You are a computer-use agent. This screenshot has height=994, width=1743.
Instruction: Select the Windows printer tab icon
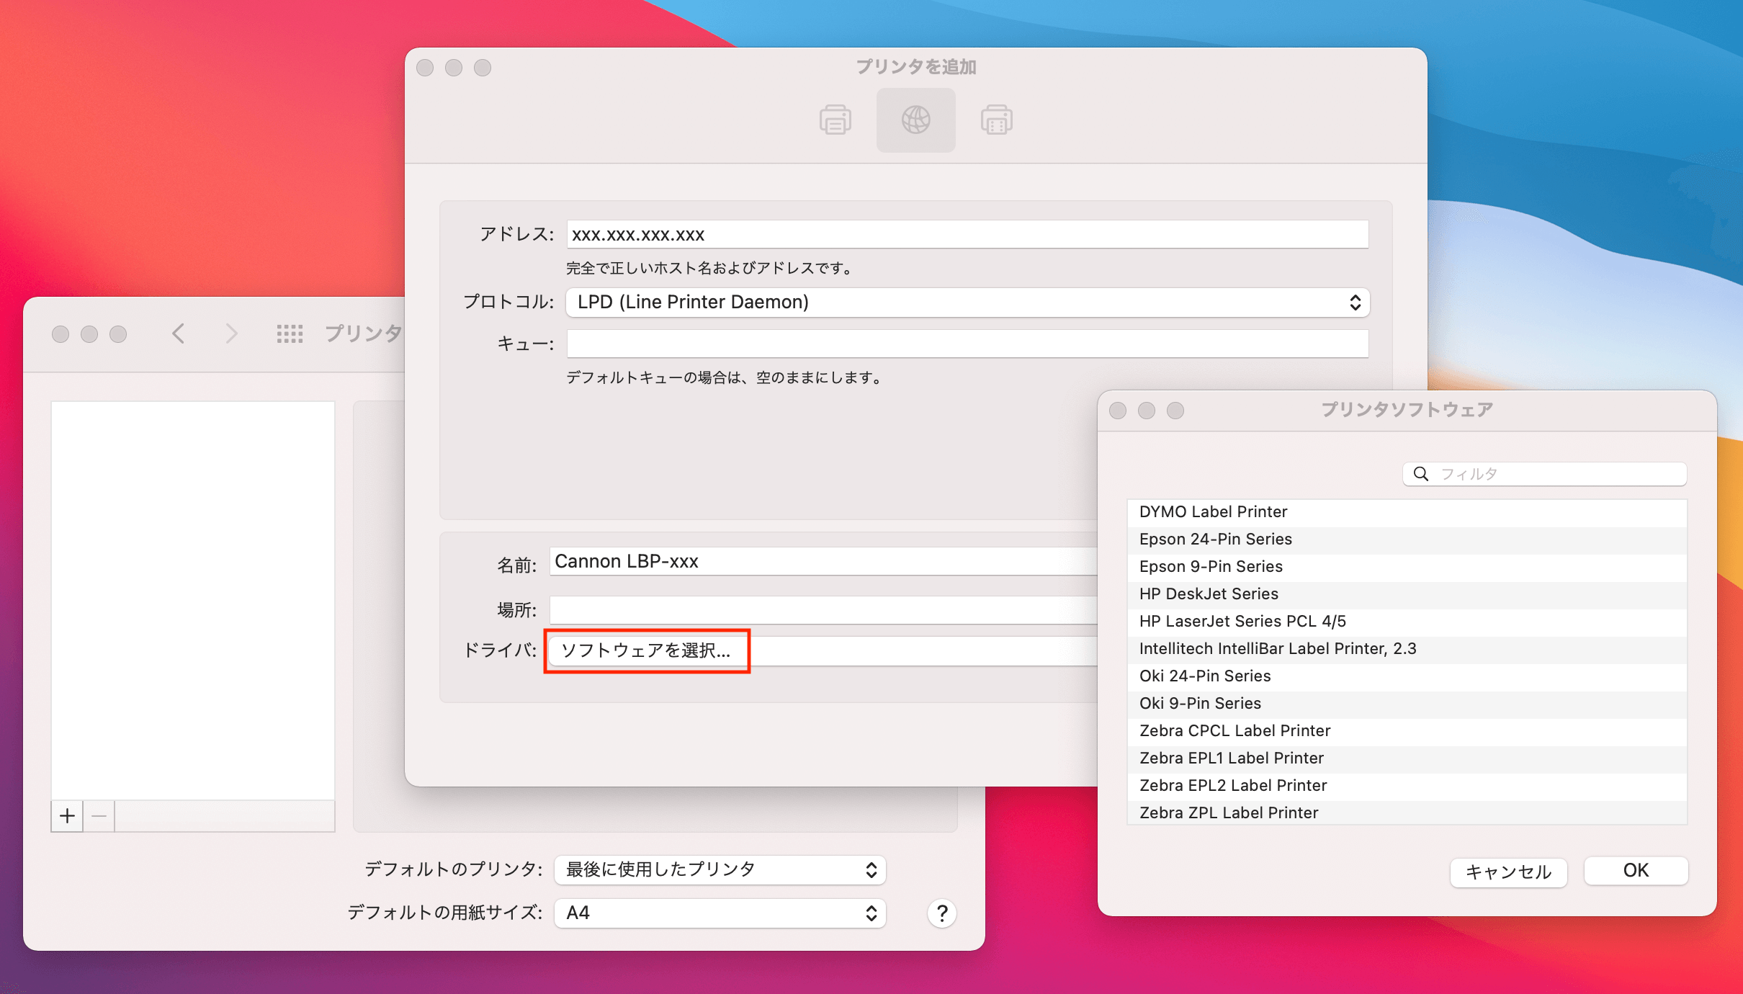coord(997,120)
